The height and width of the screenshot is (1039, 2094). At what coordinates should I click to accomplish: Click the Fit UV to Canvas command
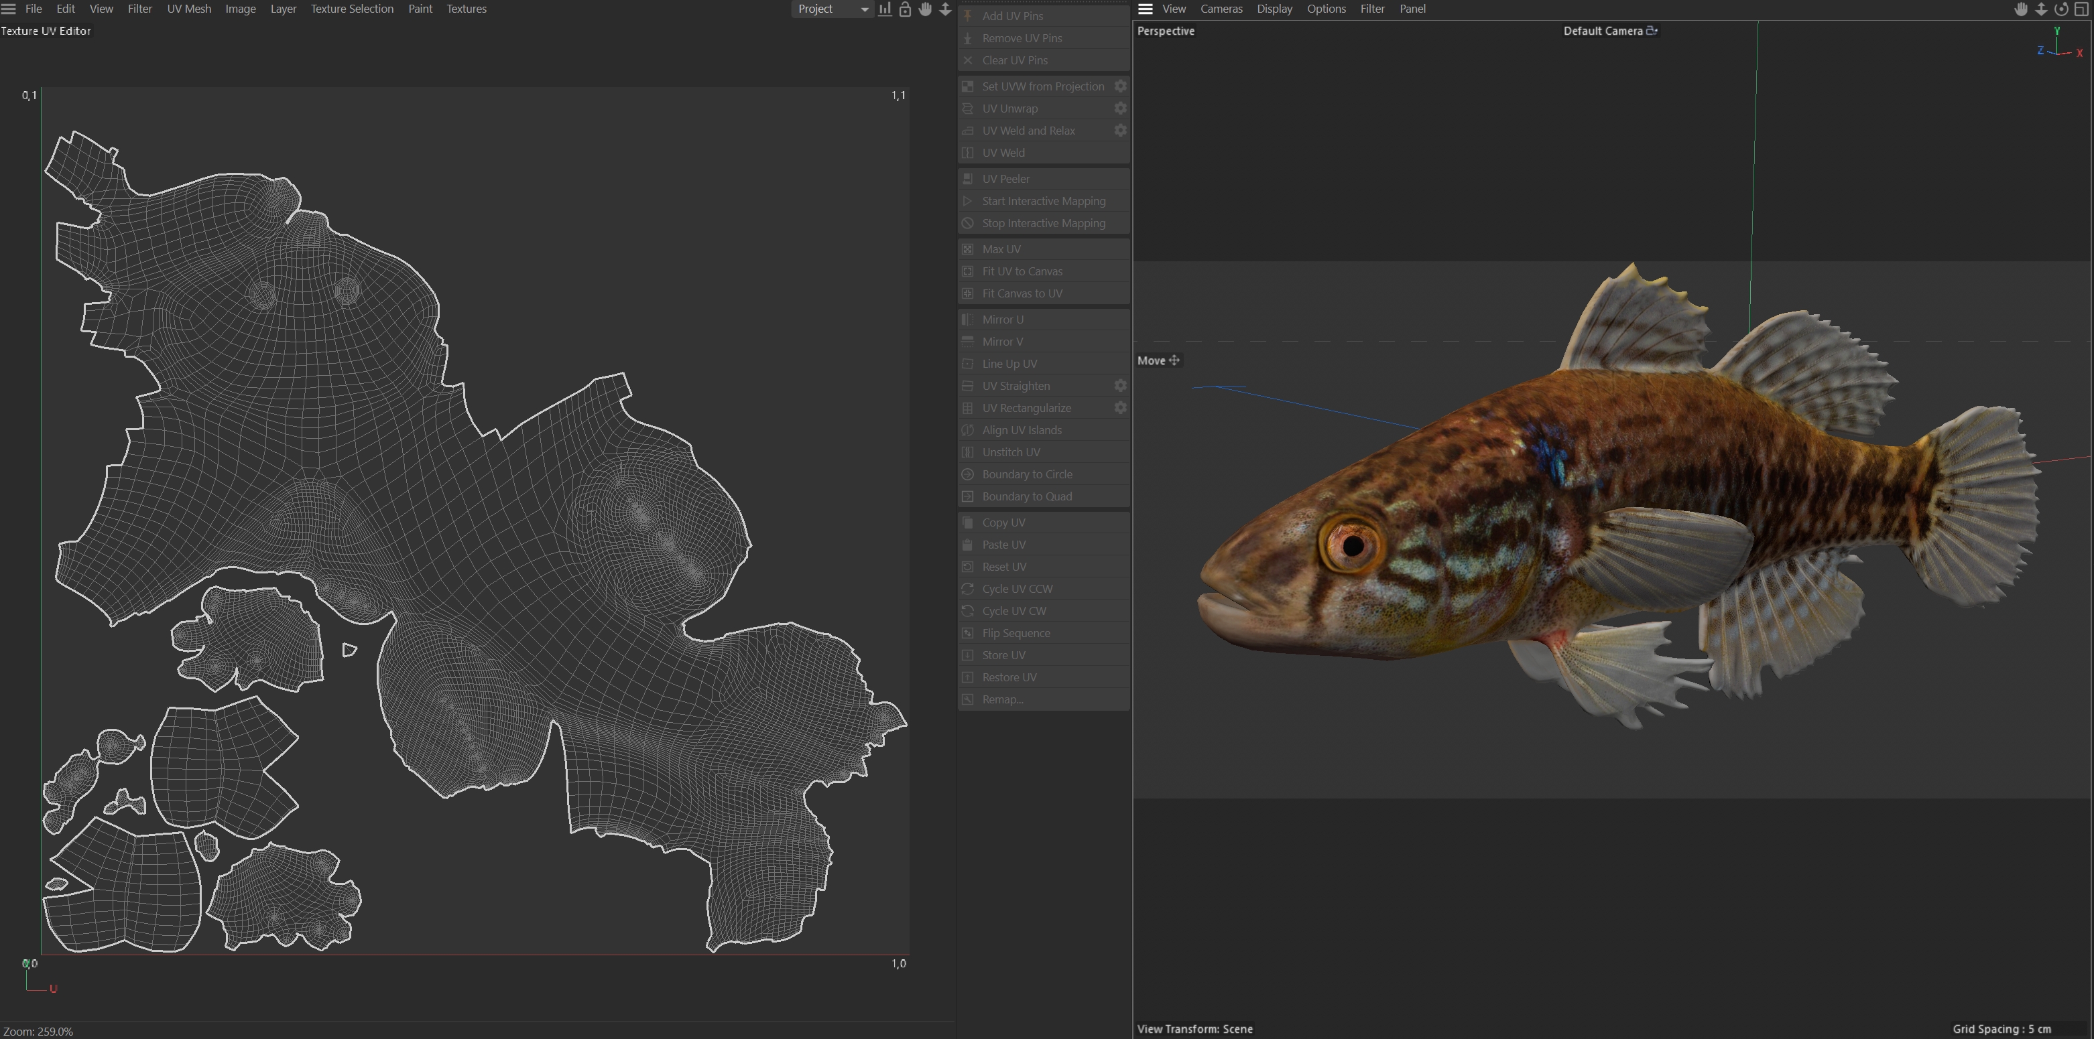click(1022, 271)
